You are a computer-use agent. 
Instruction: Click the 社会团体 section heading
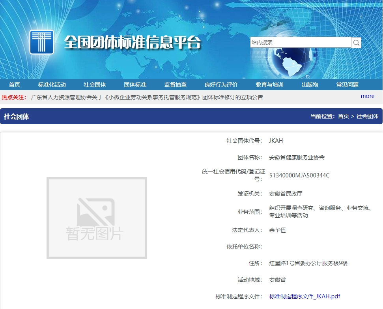coord(16,117)
